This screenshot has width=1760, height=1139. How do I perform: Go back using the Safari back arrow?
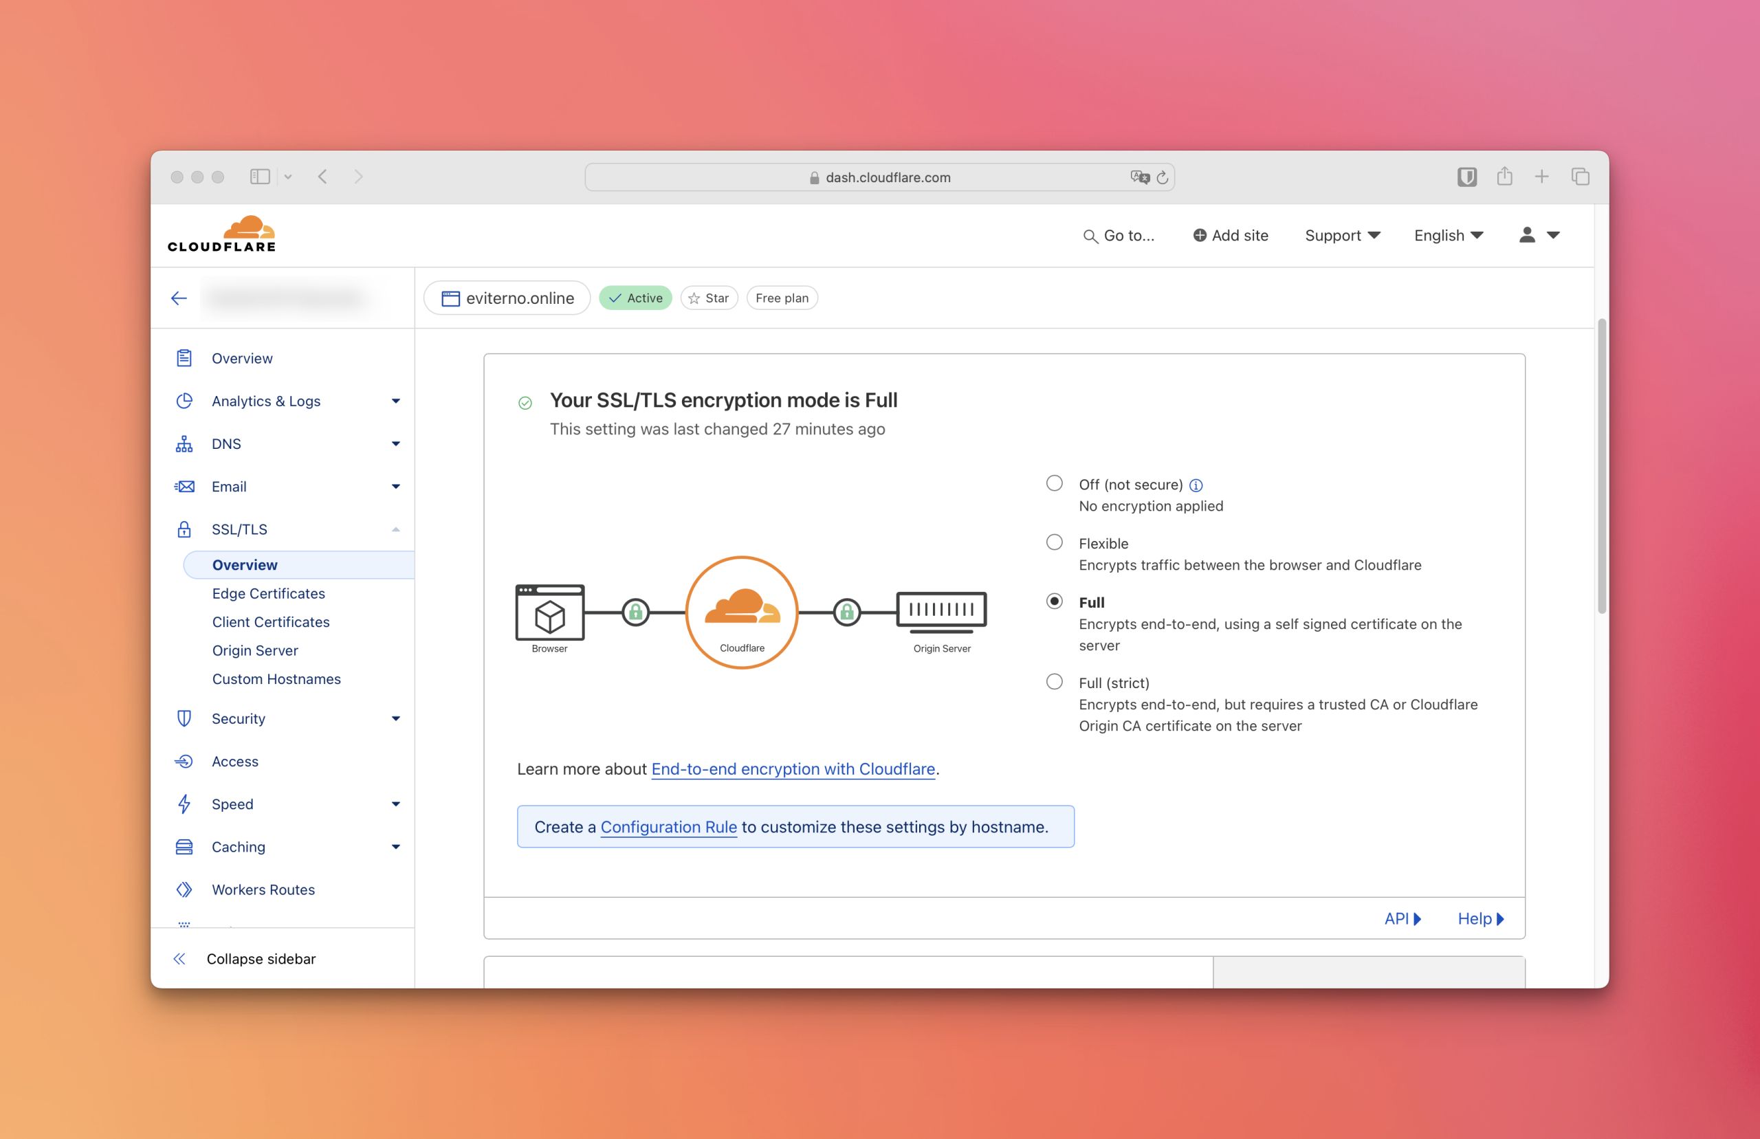pyautogui.click(x=322, y=177)
